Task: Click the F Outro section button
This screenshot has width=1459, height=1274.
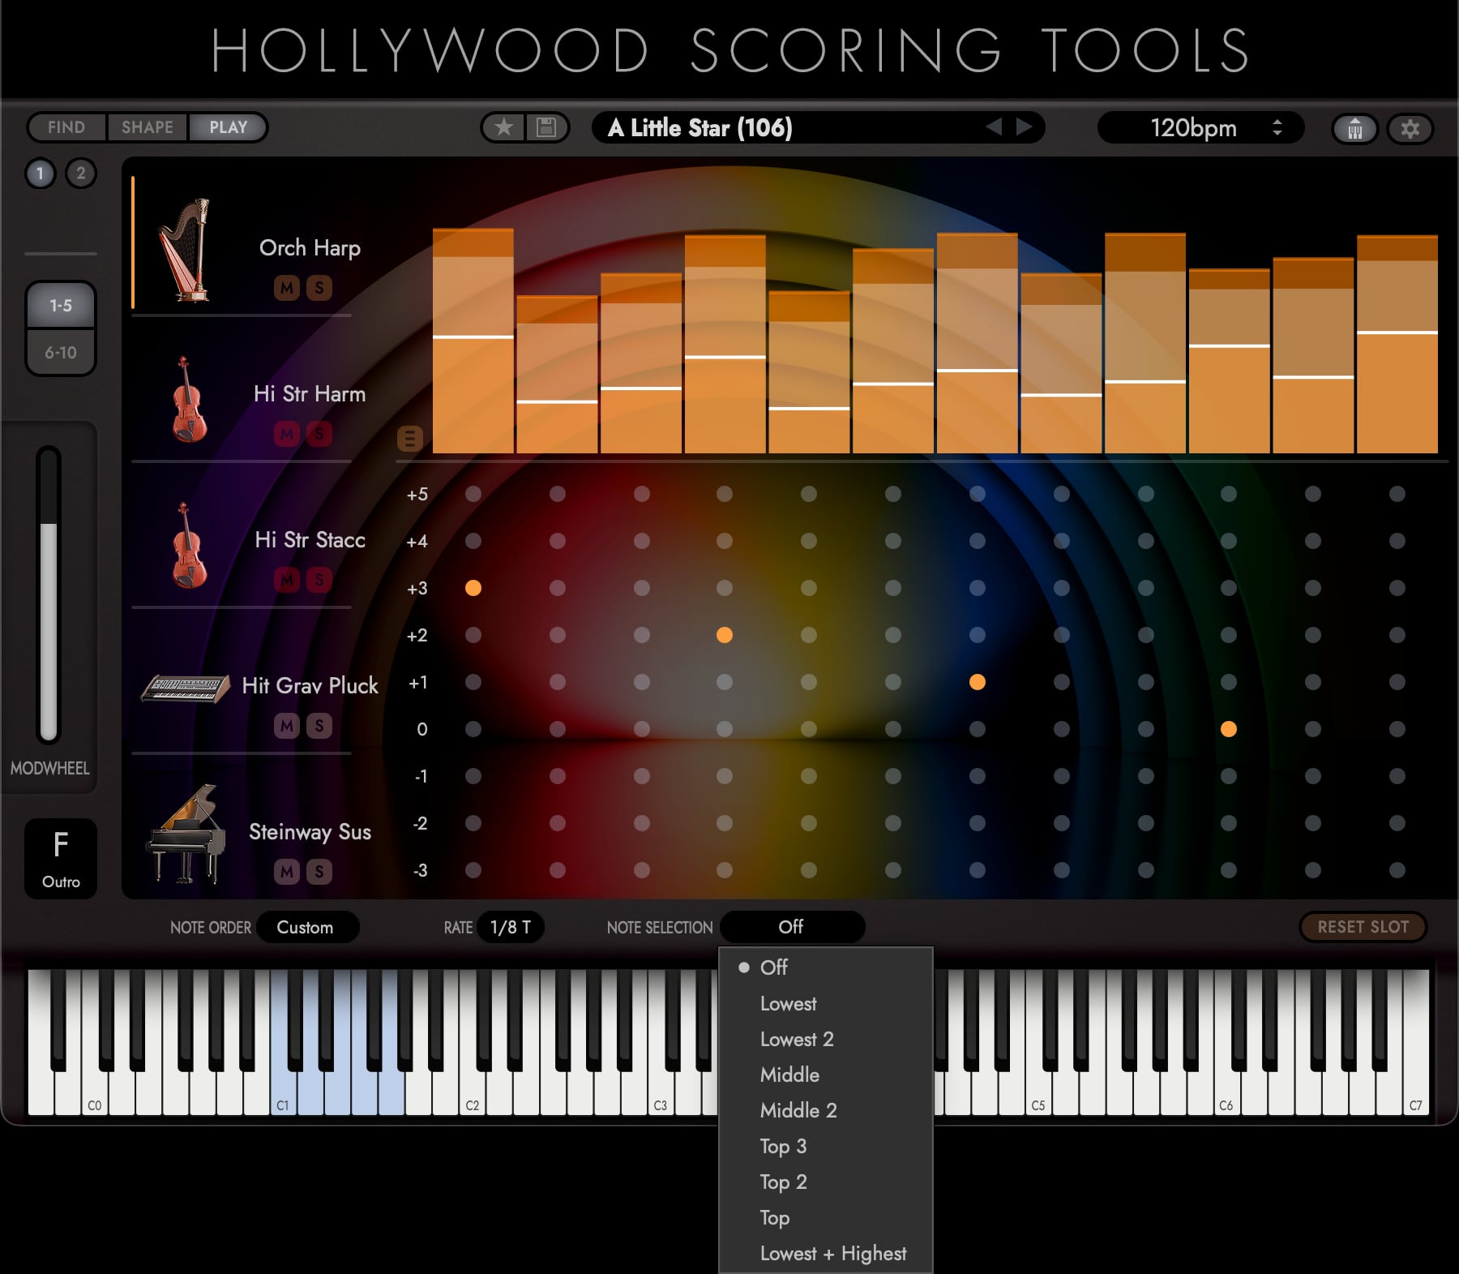Action: pos(61,858)
